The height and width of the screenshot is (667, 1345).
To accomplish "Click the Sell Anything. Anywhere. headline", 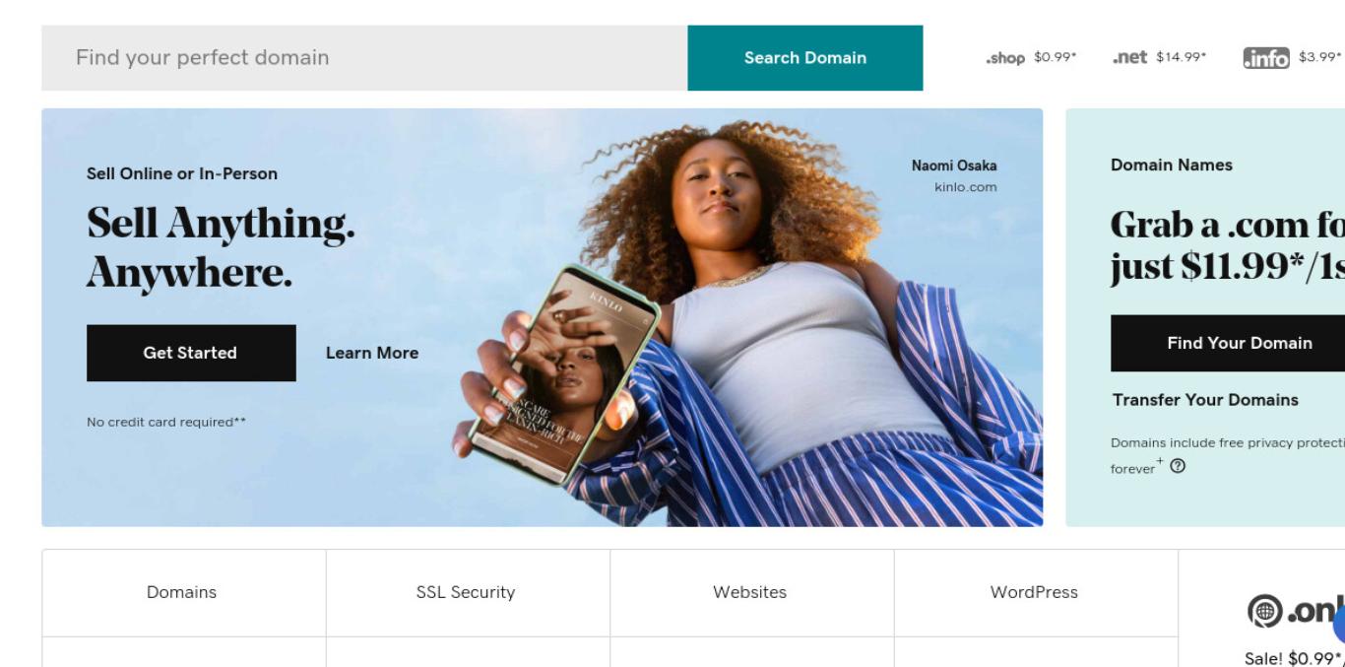I will 221,248.
